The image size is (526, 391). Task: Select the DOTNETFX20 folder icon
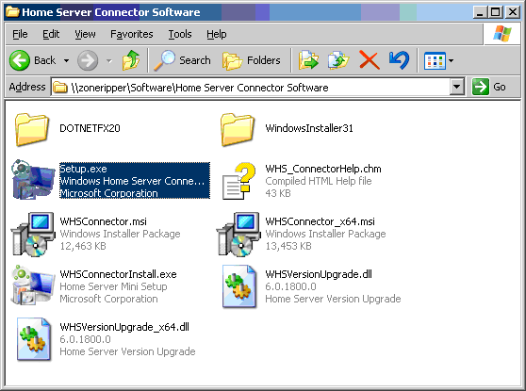tap(31, 129)
